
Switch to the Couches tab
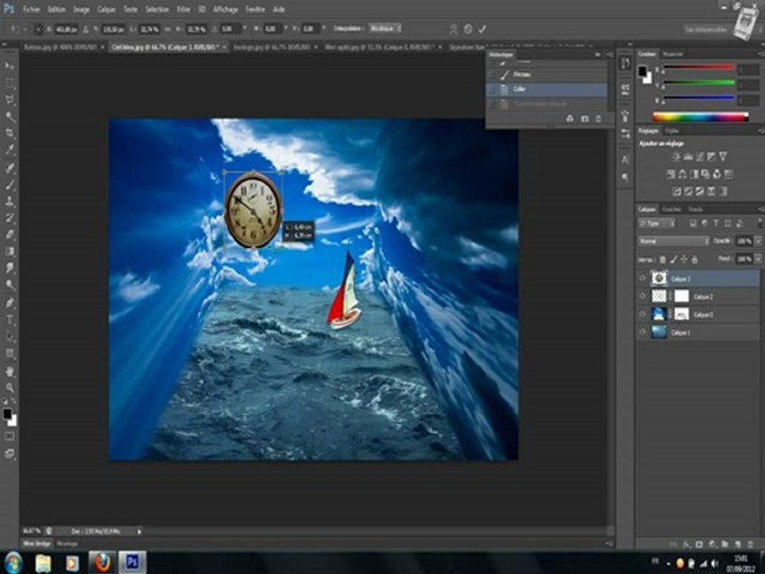tap(671, 209)
